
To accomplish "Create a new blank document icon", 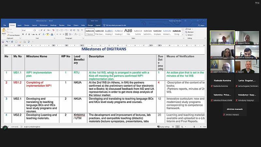I will pos(16,42).
